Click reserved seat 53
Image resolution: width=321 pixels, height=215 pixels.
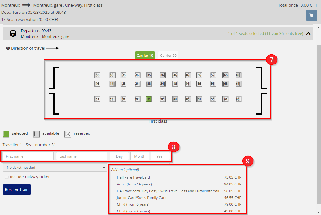pyautogui.click(x=199, y=83)
